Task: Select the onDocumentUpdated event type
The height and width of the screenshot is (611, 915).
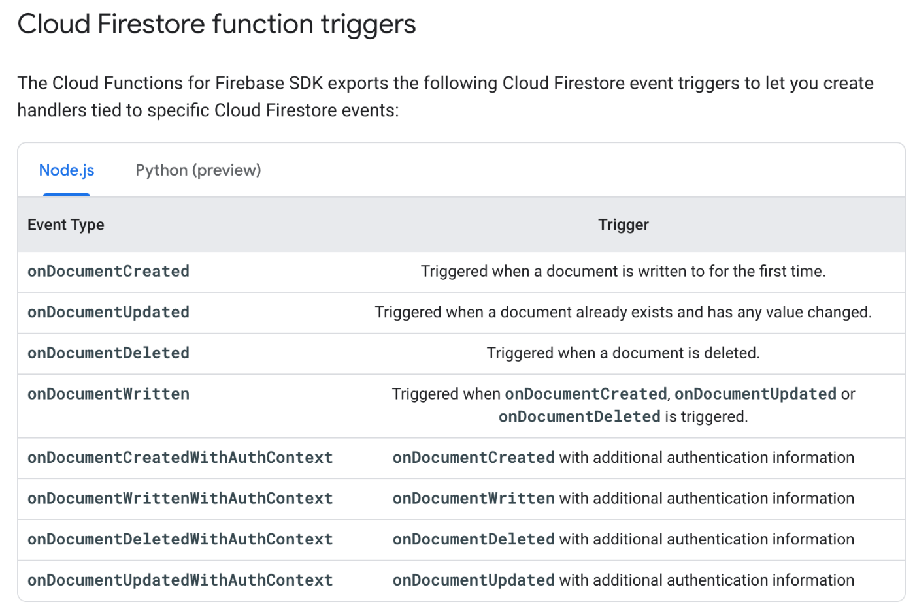Action: [x=108, y=313]
